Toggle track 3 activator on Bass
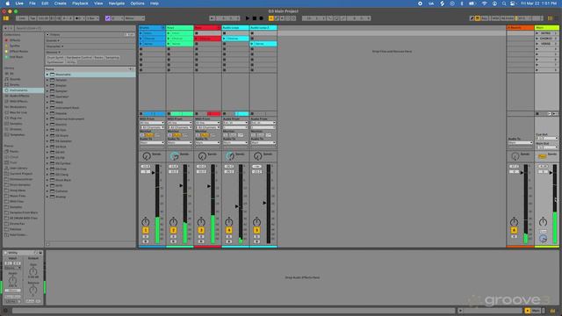The image size is (562, 316). pos(201,230)
